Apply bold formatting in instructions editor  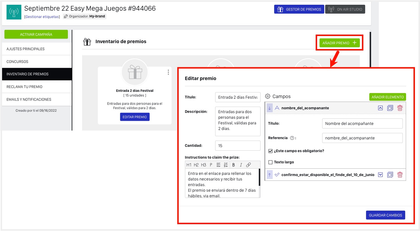tap(234, 165)
